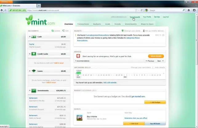198x128 pixels.
Task: Open the Your Accounts link
Action: pos(135,17)
